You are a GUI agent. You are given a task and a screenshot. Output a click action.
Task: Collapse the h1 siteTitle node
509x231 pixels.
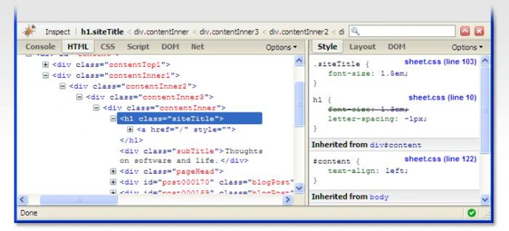(x=113, y=119)
